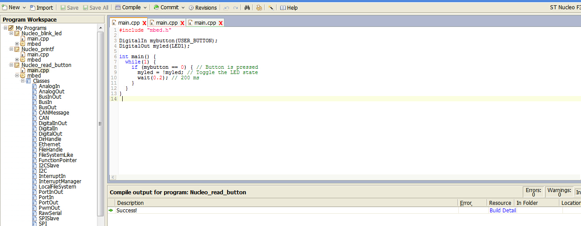Open the New dropdown arrow
Screen dimensions: 581x226
(x=24, y=7)
